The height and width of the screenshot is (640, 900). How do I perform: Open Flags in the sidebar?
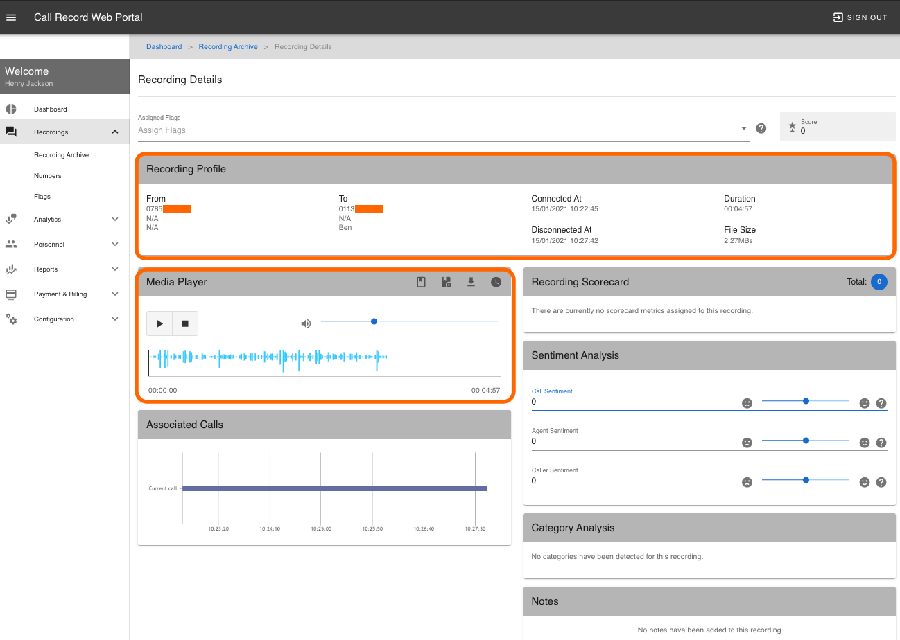pyautogui.click(x=42, y=197)
